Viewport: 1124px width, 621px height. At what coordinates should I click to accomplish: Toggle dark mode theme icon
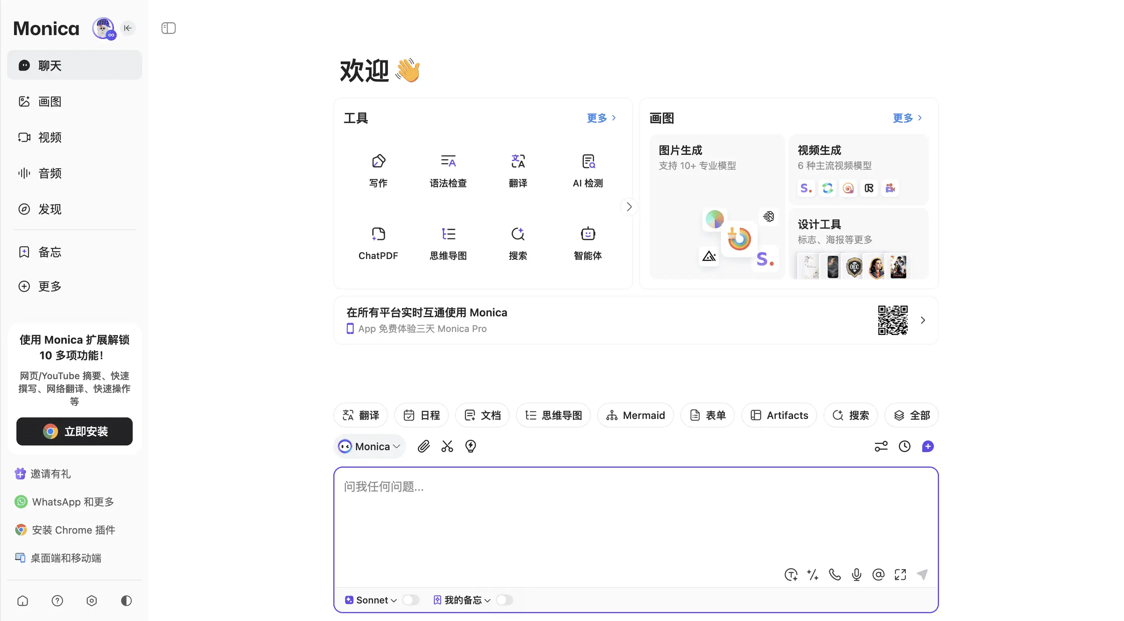[x=126, y=600]
